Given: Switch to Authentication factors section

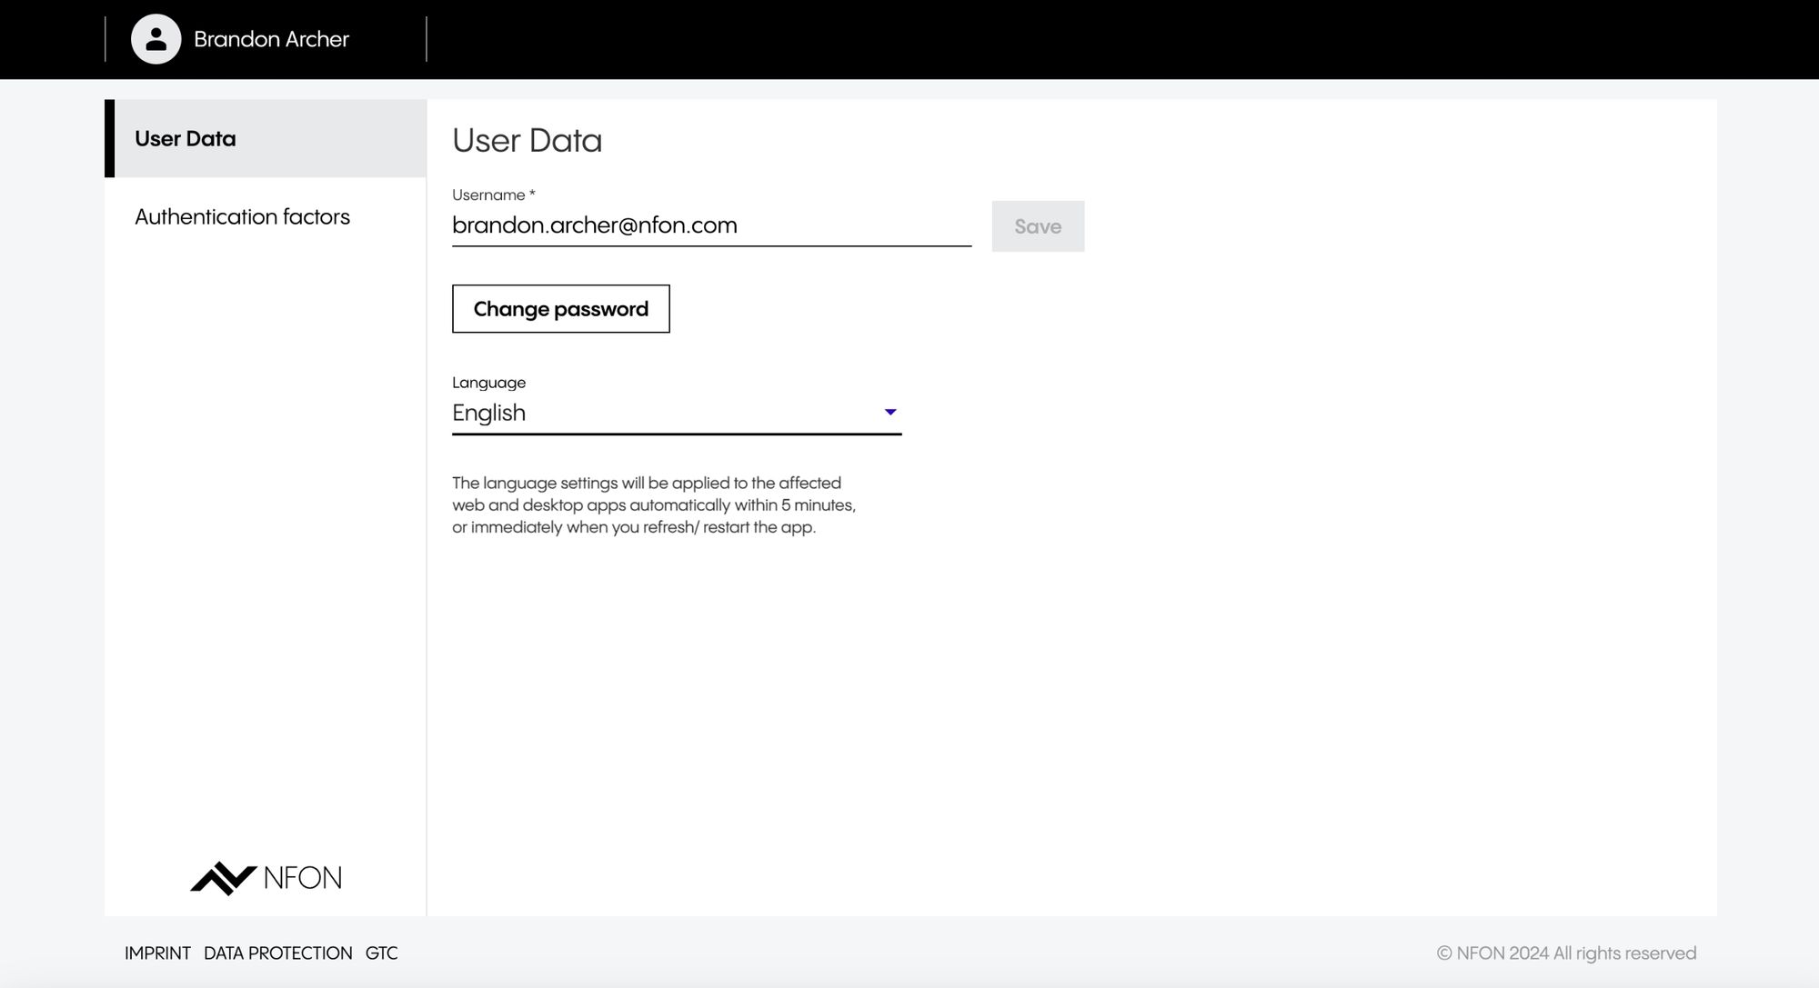Looking at the screenshot, I should pos(242,216).
